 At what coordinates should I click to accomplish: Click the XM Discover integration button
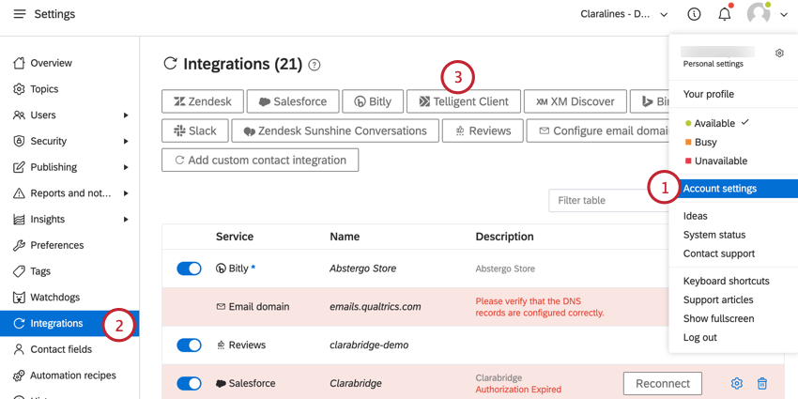tap(575, 101)
